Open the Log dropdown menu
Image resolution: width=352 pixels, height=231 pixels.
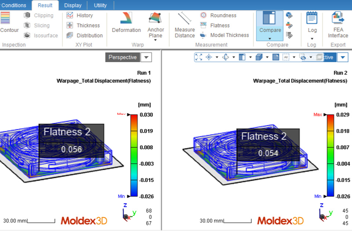point(312,38)
